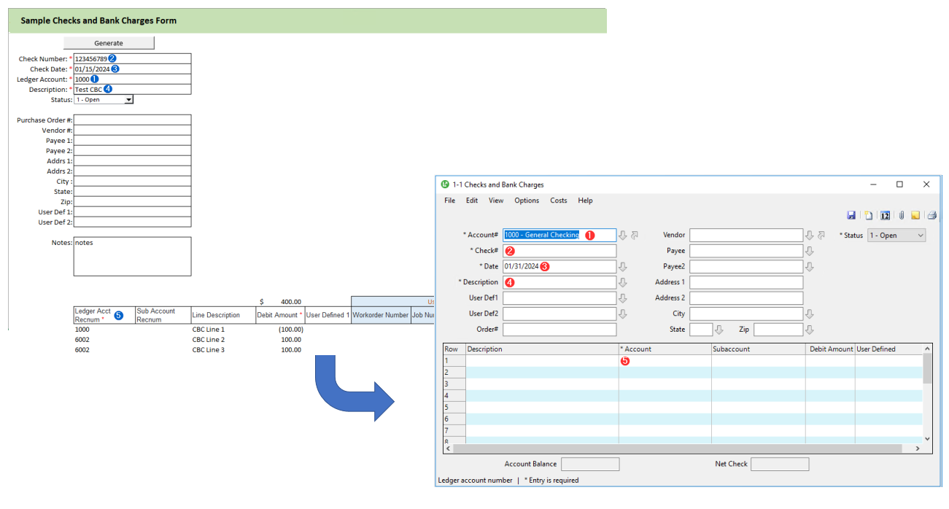Expand the Status dropdown in sample form

point(129,100)
